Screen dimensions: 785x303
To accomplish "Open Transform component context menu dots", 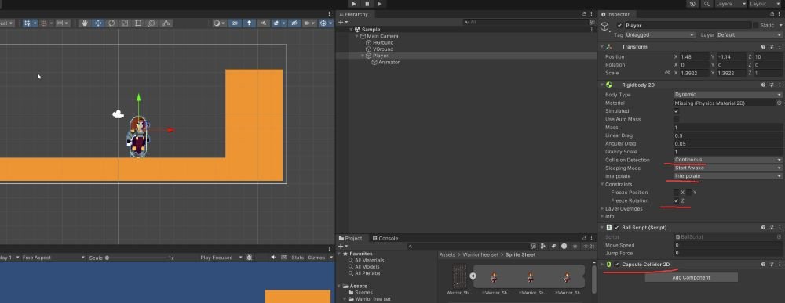I will (x=780, y=47).
